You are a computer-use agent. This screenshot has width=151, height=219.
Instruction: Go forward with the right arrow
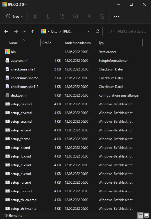tap(16, 31)
